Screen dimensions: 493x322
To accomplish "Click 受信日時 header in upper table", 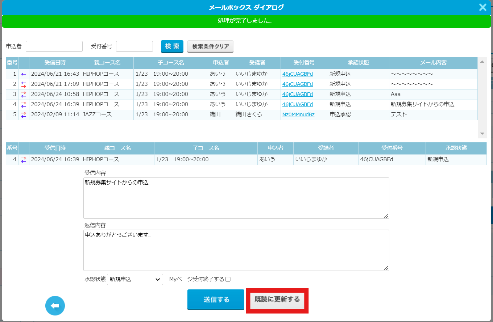I will click(x=55, y=63).
